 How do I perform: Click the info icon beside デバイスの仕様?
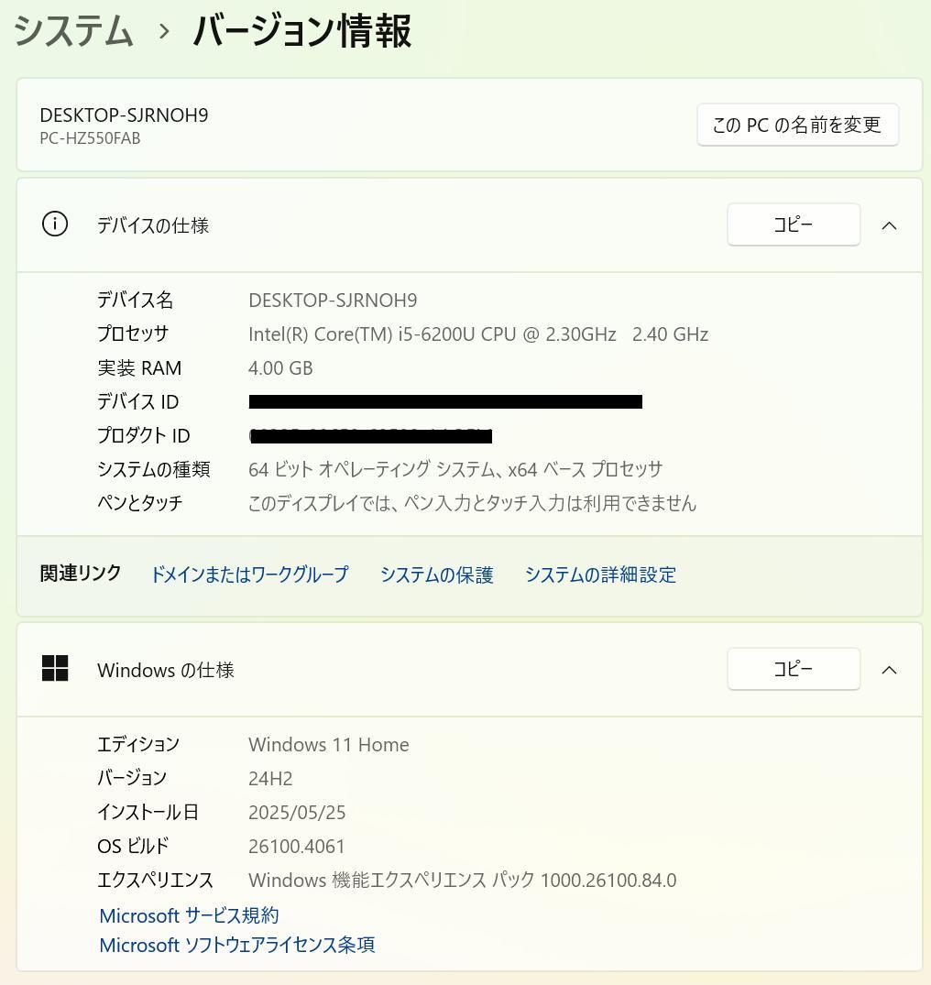tap(54, 224)
